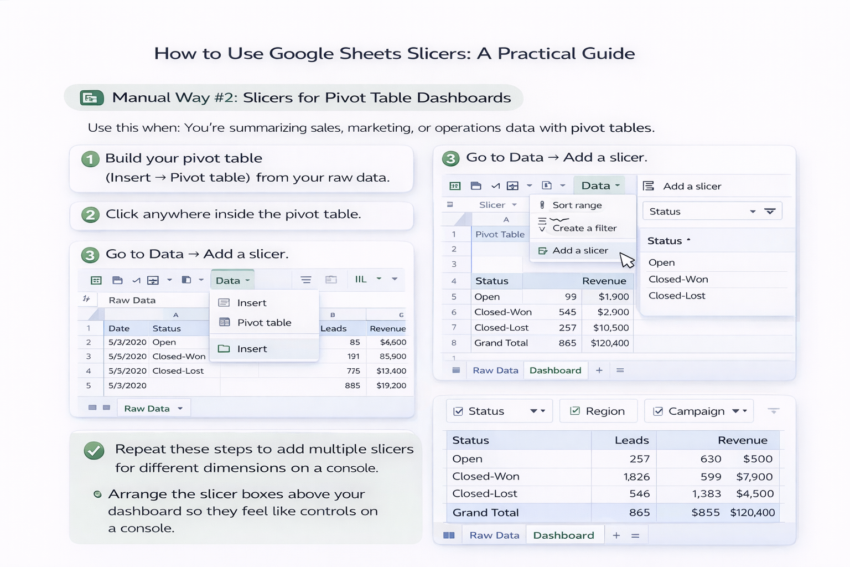Click the blue grid icon left of the bottom panel tabs
Viewport: 850px width, 567px height.
tap(449, 535)
